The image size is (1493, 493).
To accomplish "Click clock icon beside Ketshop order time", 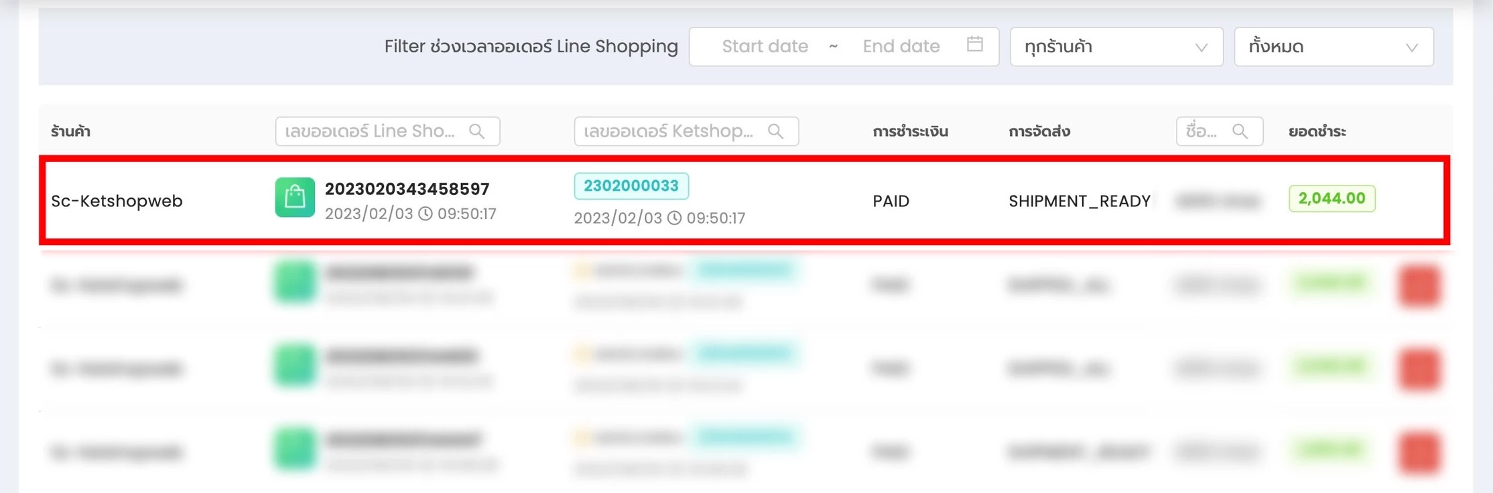I will 675,218.
